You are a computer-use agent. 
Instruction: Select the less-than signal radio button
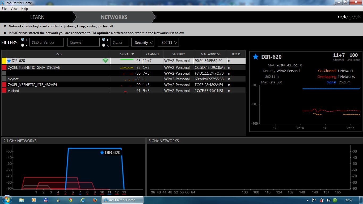(x=104, y=45)
